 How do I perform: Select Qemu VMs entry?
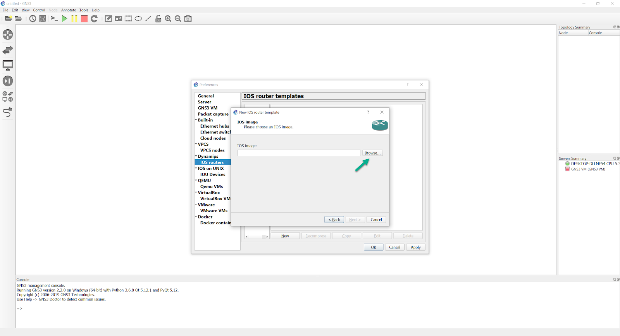point(212,186)
